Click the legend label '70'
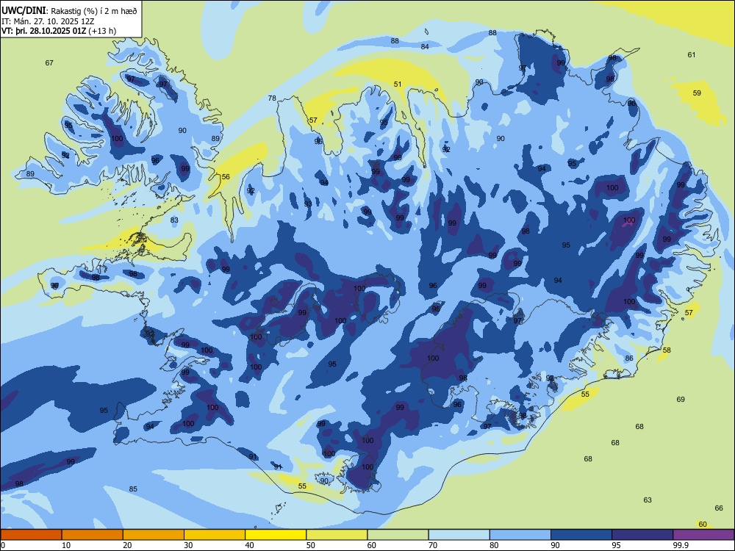 click(433, 545)
